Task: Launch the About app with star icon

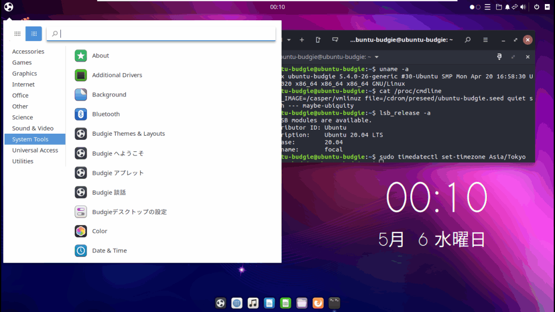Action: point(174,55)
